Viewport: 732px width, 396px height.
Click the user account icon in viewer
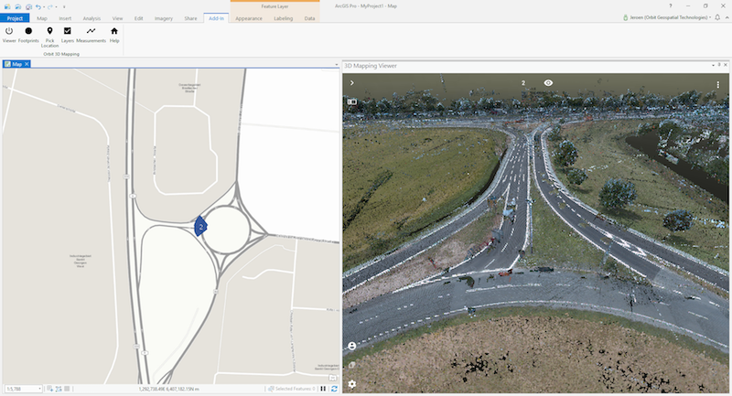351,347
